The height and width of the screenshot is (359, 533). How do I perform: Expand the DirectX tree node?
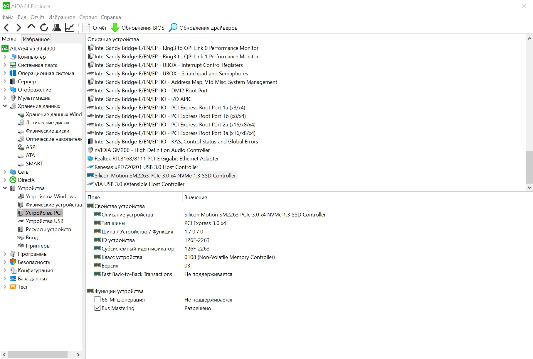[5, 180]
